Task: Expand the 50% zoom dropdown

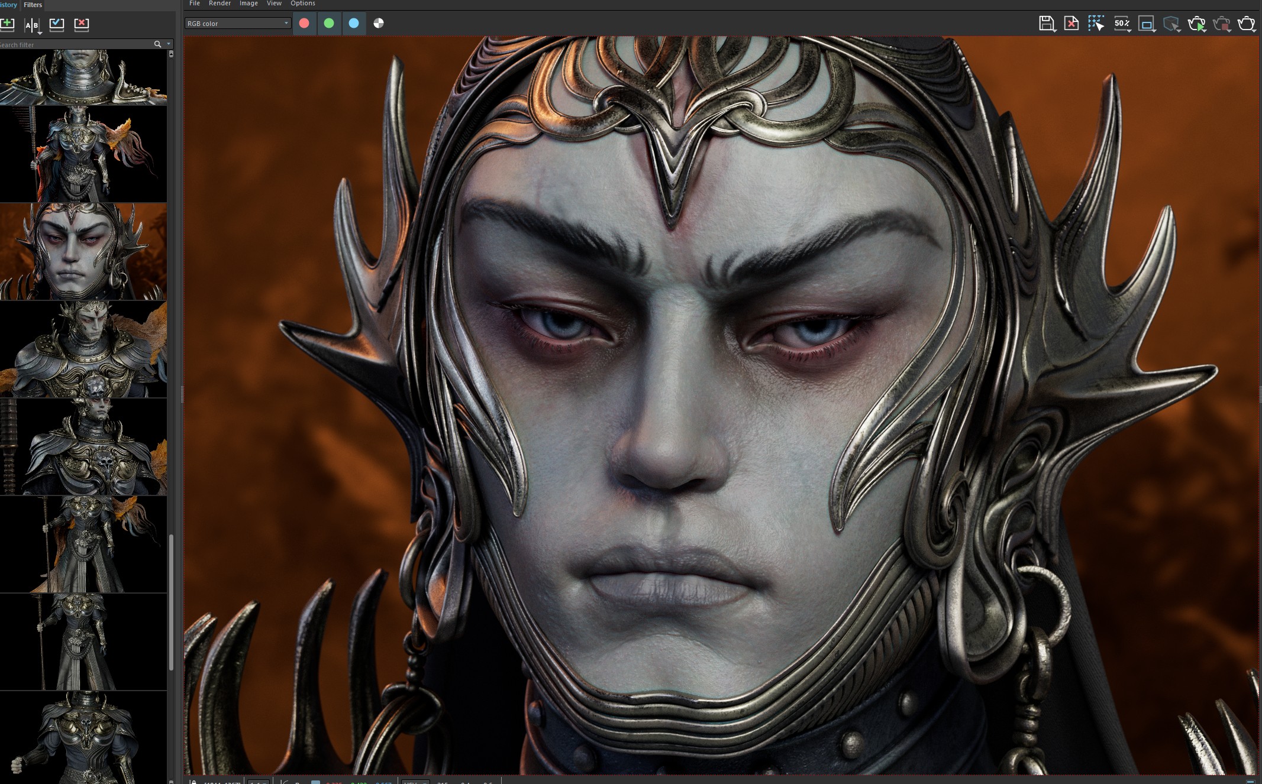Action: coord(1122,24)
